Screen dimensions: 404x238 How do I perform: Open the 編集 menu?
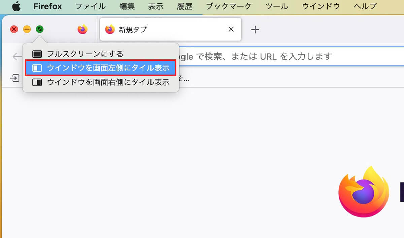(x=127, y=6)
